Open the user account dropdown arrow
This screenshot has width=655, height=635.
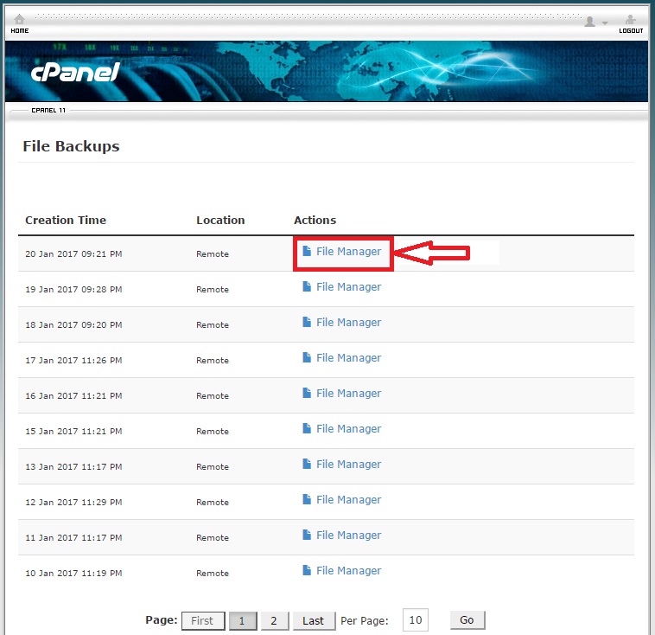pos(605,23)
